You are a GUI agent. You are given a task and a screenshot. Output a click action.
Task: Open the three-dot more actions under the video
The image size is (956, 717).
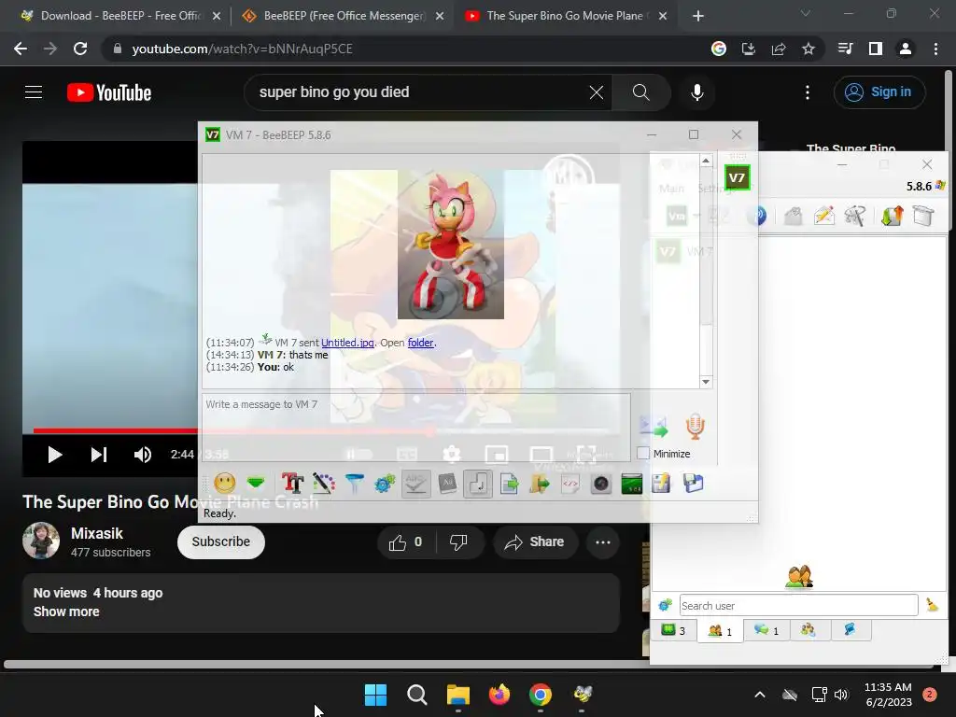tap(603, 542)
